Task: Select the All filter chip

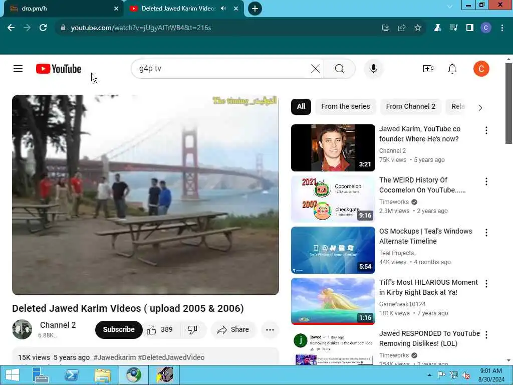Action: pyautogui.click(x=301, y=106)
